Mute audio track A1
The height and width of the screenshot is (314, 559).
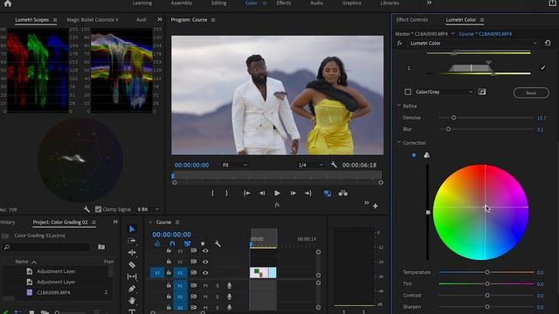click(x=205, y=285)
